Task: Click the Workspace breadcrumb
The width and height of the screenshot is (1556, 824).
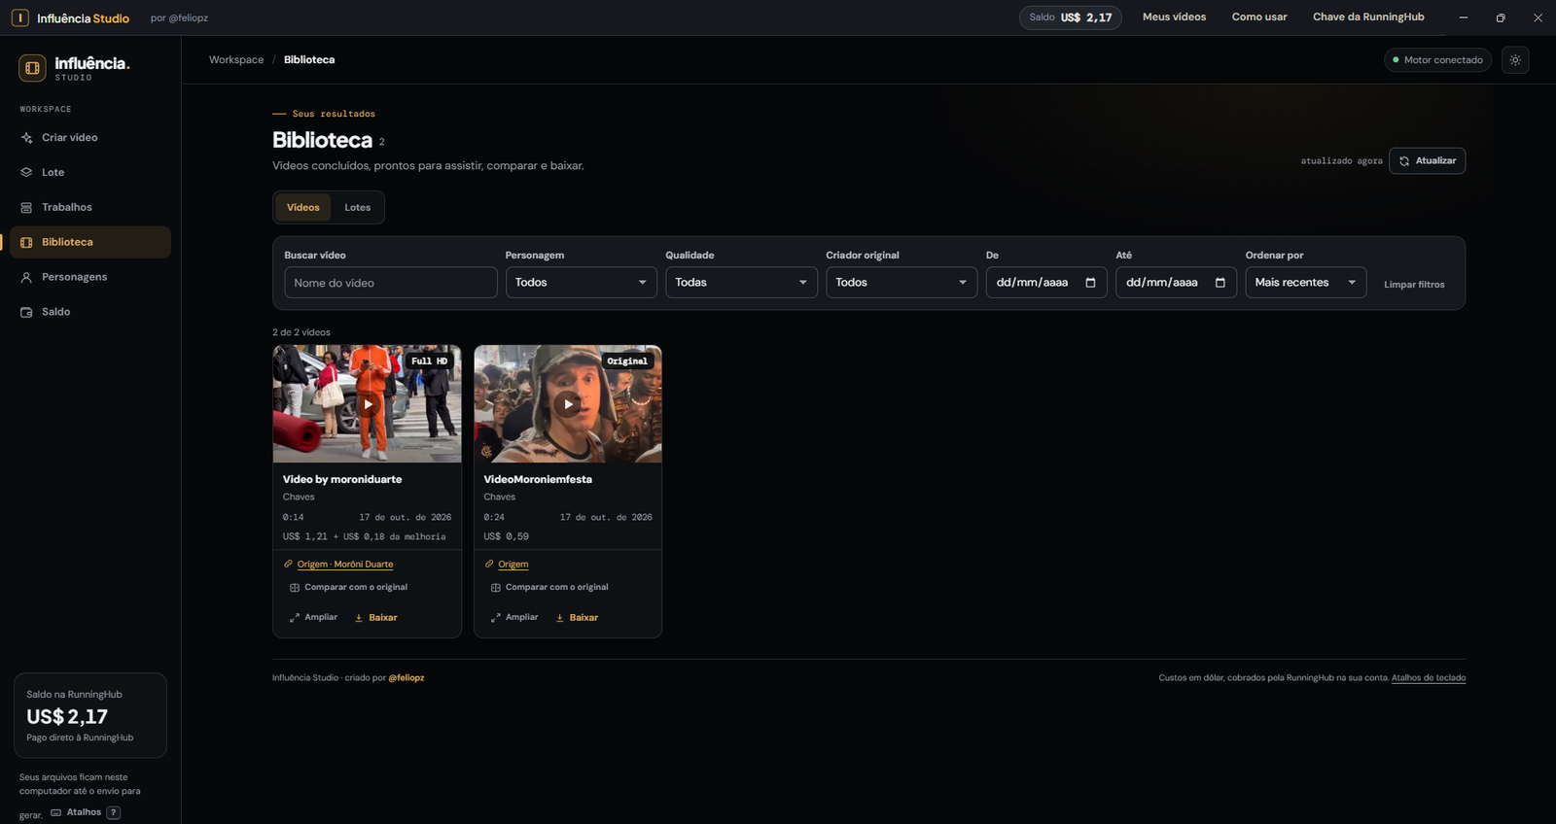Action: coord(236,60)
